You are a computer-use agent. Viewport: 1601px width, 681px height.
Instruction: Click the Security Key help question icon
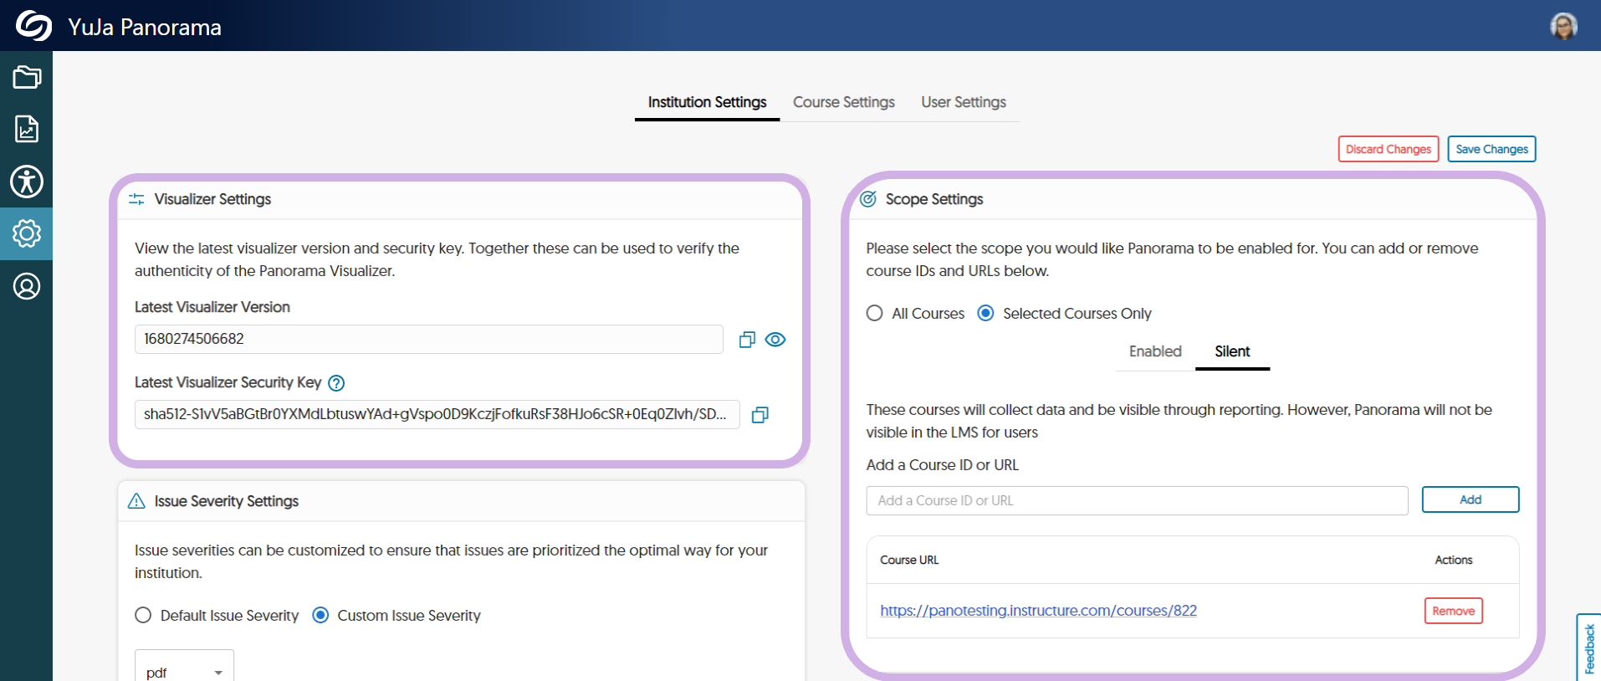[x=336, y=383]
